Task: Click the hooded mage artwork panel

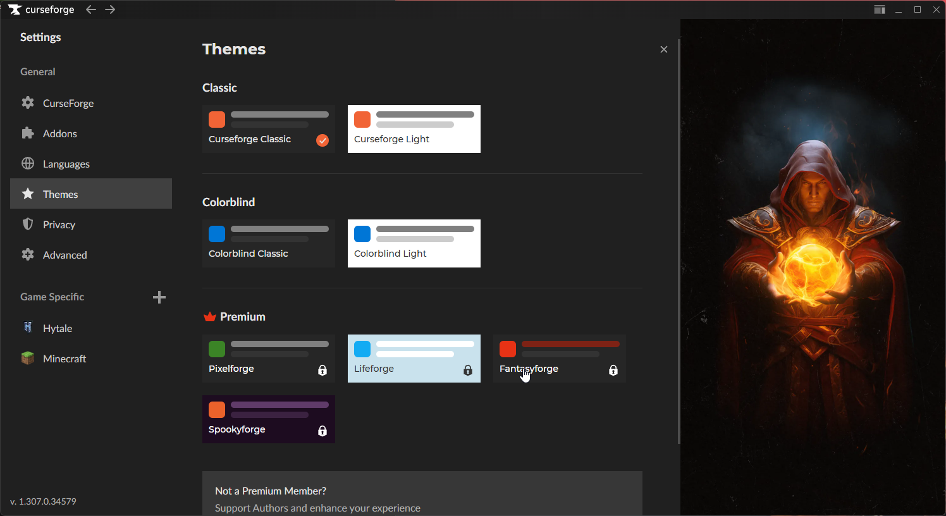Action: click(813, 267)
